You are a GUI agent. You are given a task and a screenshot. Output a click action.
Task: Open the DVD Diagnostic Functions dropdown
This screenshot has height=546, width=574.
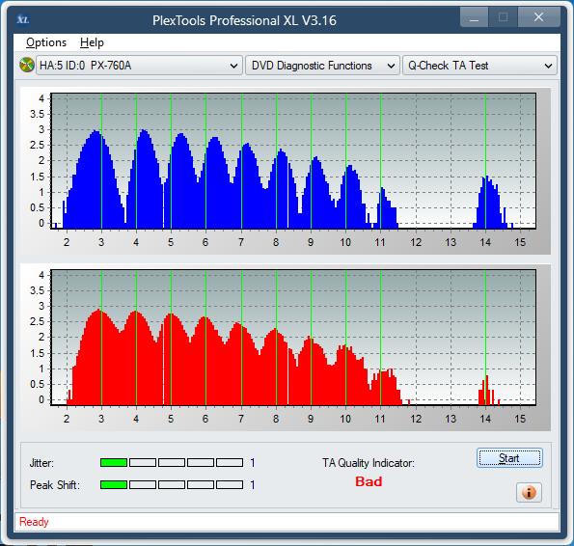point(322,66)
